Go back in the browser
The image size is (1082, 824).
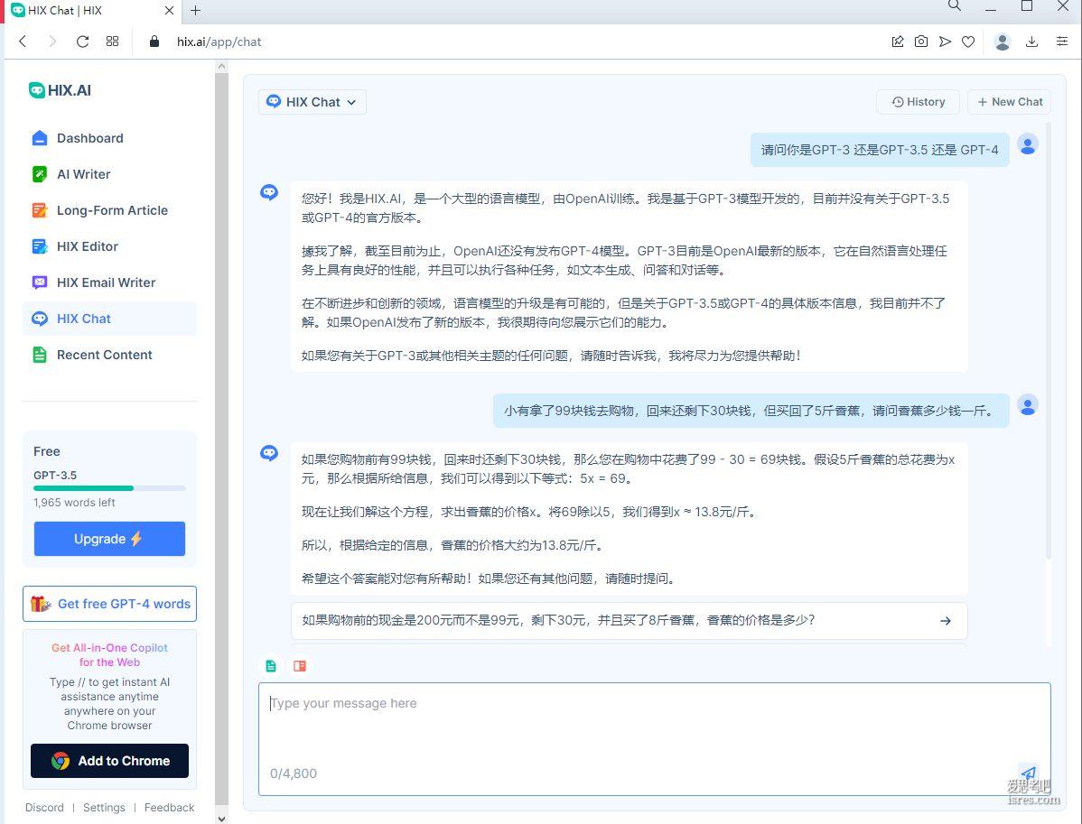pos(23,42)
